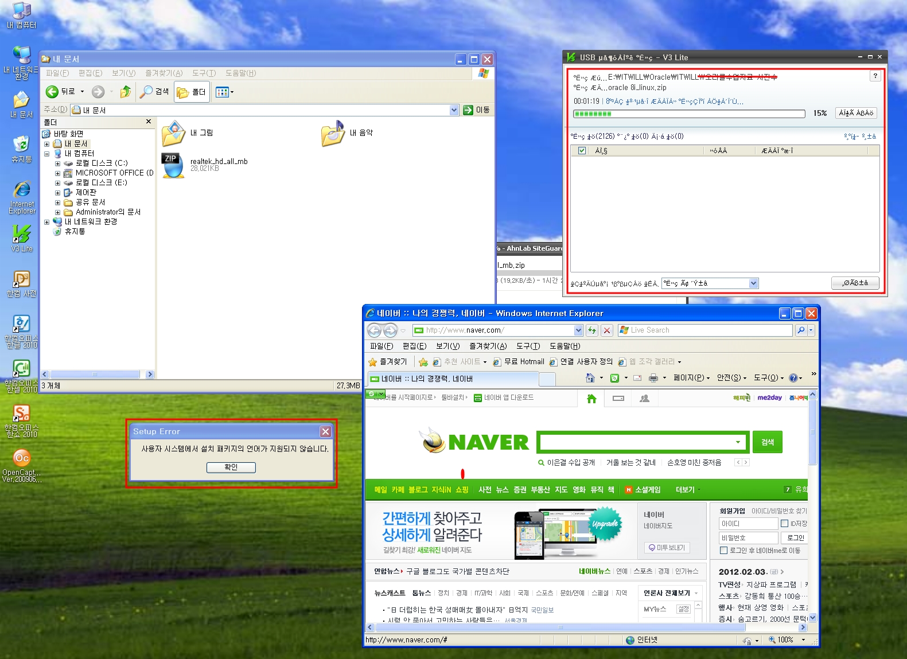Open 검색 (Search) in Explorer toolbar
The height and width of the screenshot is (659, 907).
pyautogui.click(x=155, y=92)
